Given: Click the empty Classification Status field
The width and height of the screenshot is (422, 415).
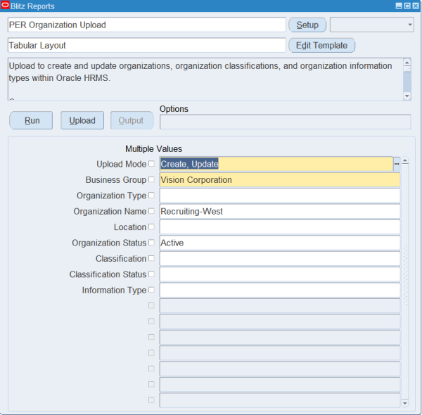Looking at the screenshot, I should click(x=280, y=274).
